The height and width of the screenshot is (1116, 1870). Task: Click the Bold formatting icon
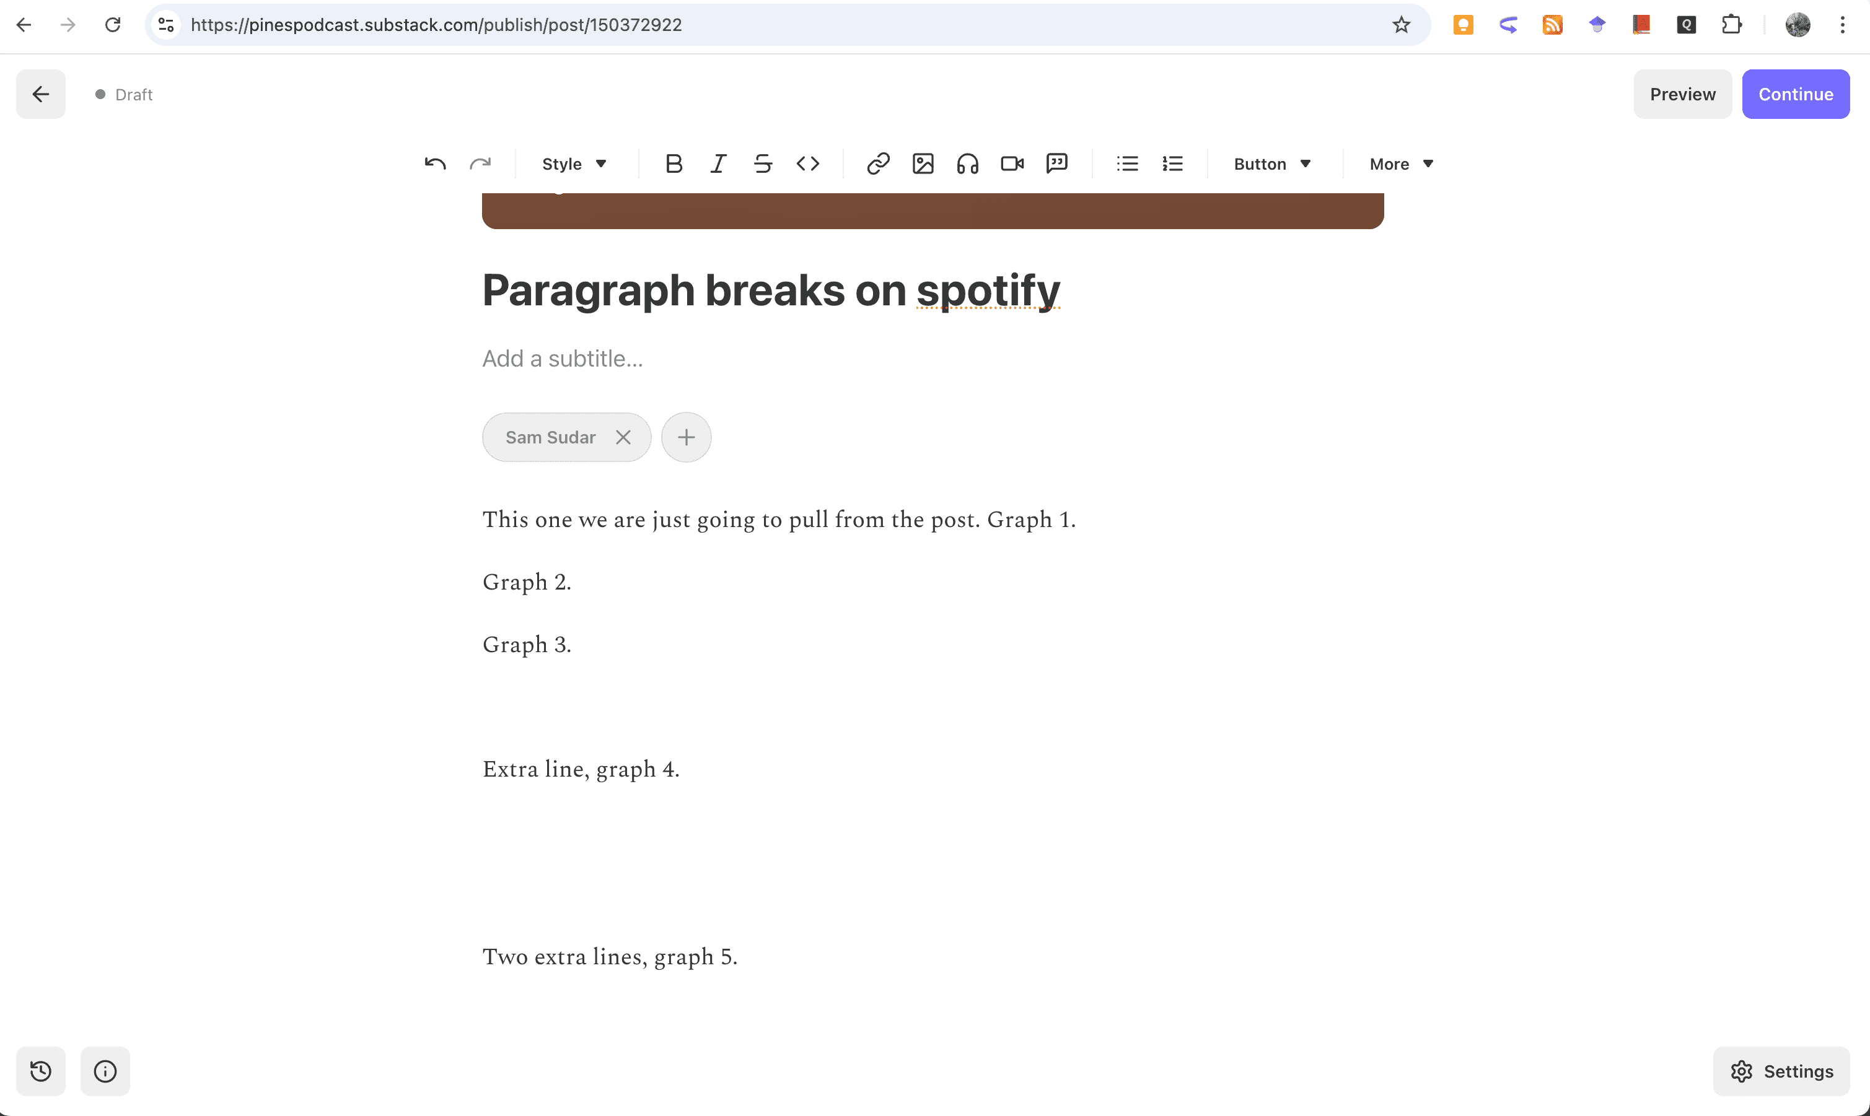pyautogui.click(x=674, y=164)
